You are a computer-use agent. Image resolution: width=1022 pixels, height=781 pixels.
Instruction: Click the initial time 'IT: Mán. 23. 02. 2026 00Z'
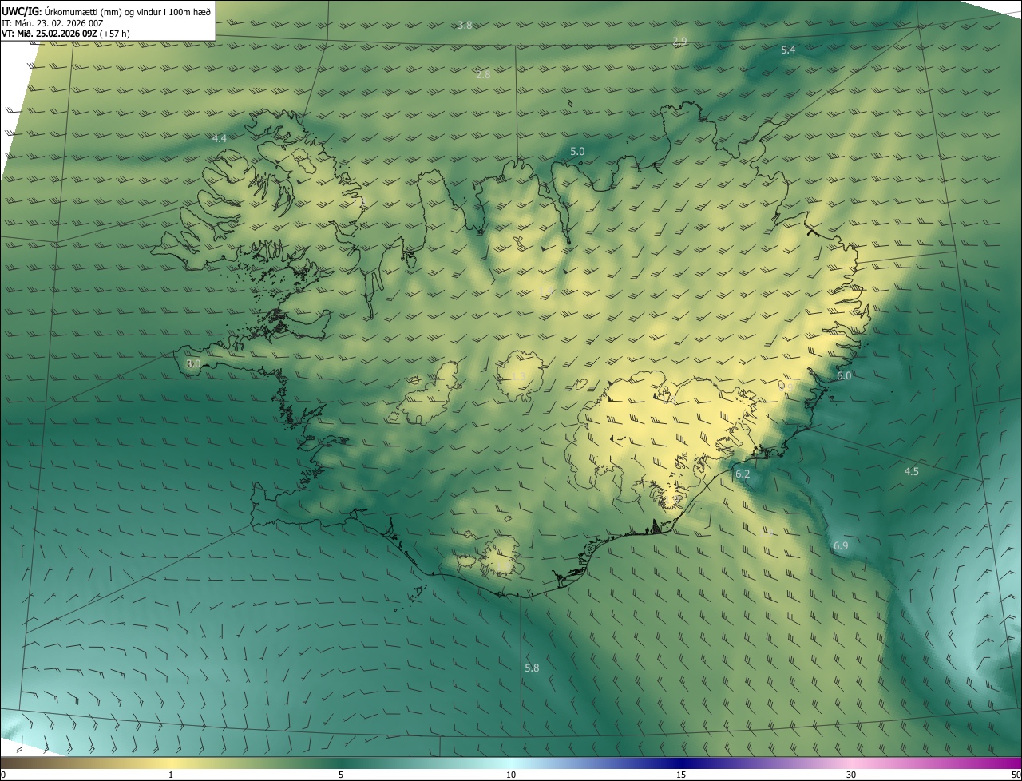click(x=53, y=23)
